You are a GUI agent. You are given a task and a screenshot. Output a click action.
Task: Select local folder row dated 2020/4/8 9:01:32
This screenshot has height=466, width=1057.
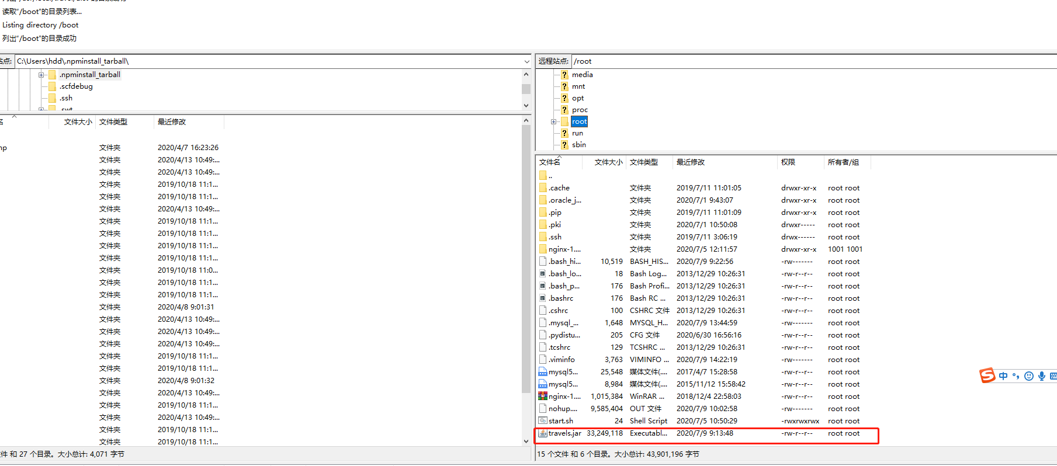tap(112, 381)
